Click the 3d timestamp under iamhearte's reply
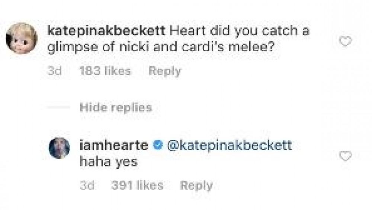The width and height of the screenshot is (372, 210). [x=87, y=185]
